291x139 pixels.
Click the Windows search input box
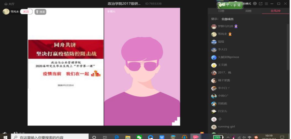click(50, 137)
